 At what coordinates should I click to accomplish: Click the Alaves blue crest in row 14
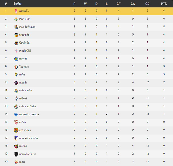coord(16,114)
